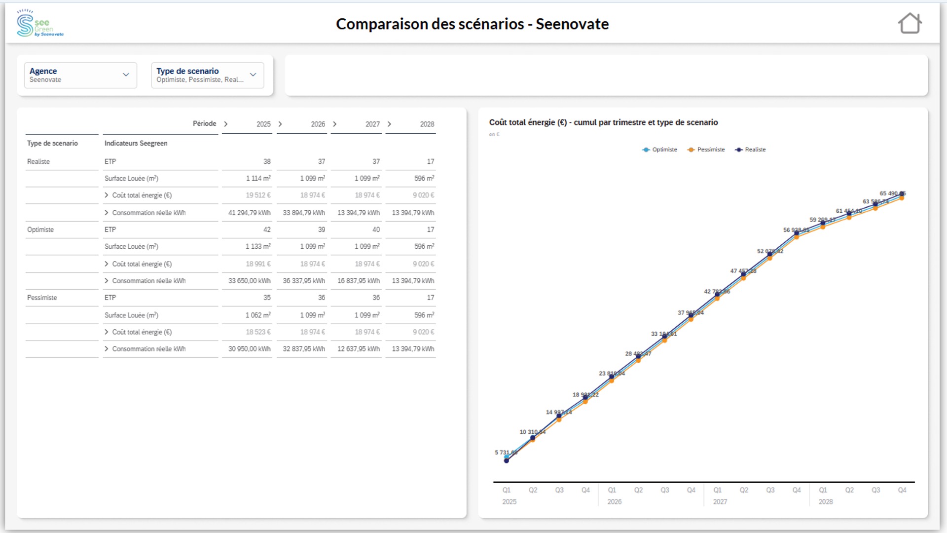Toggle Pessimiste legend series
The height and width of the screenshot is (533, 947).
(706, 150)
